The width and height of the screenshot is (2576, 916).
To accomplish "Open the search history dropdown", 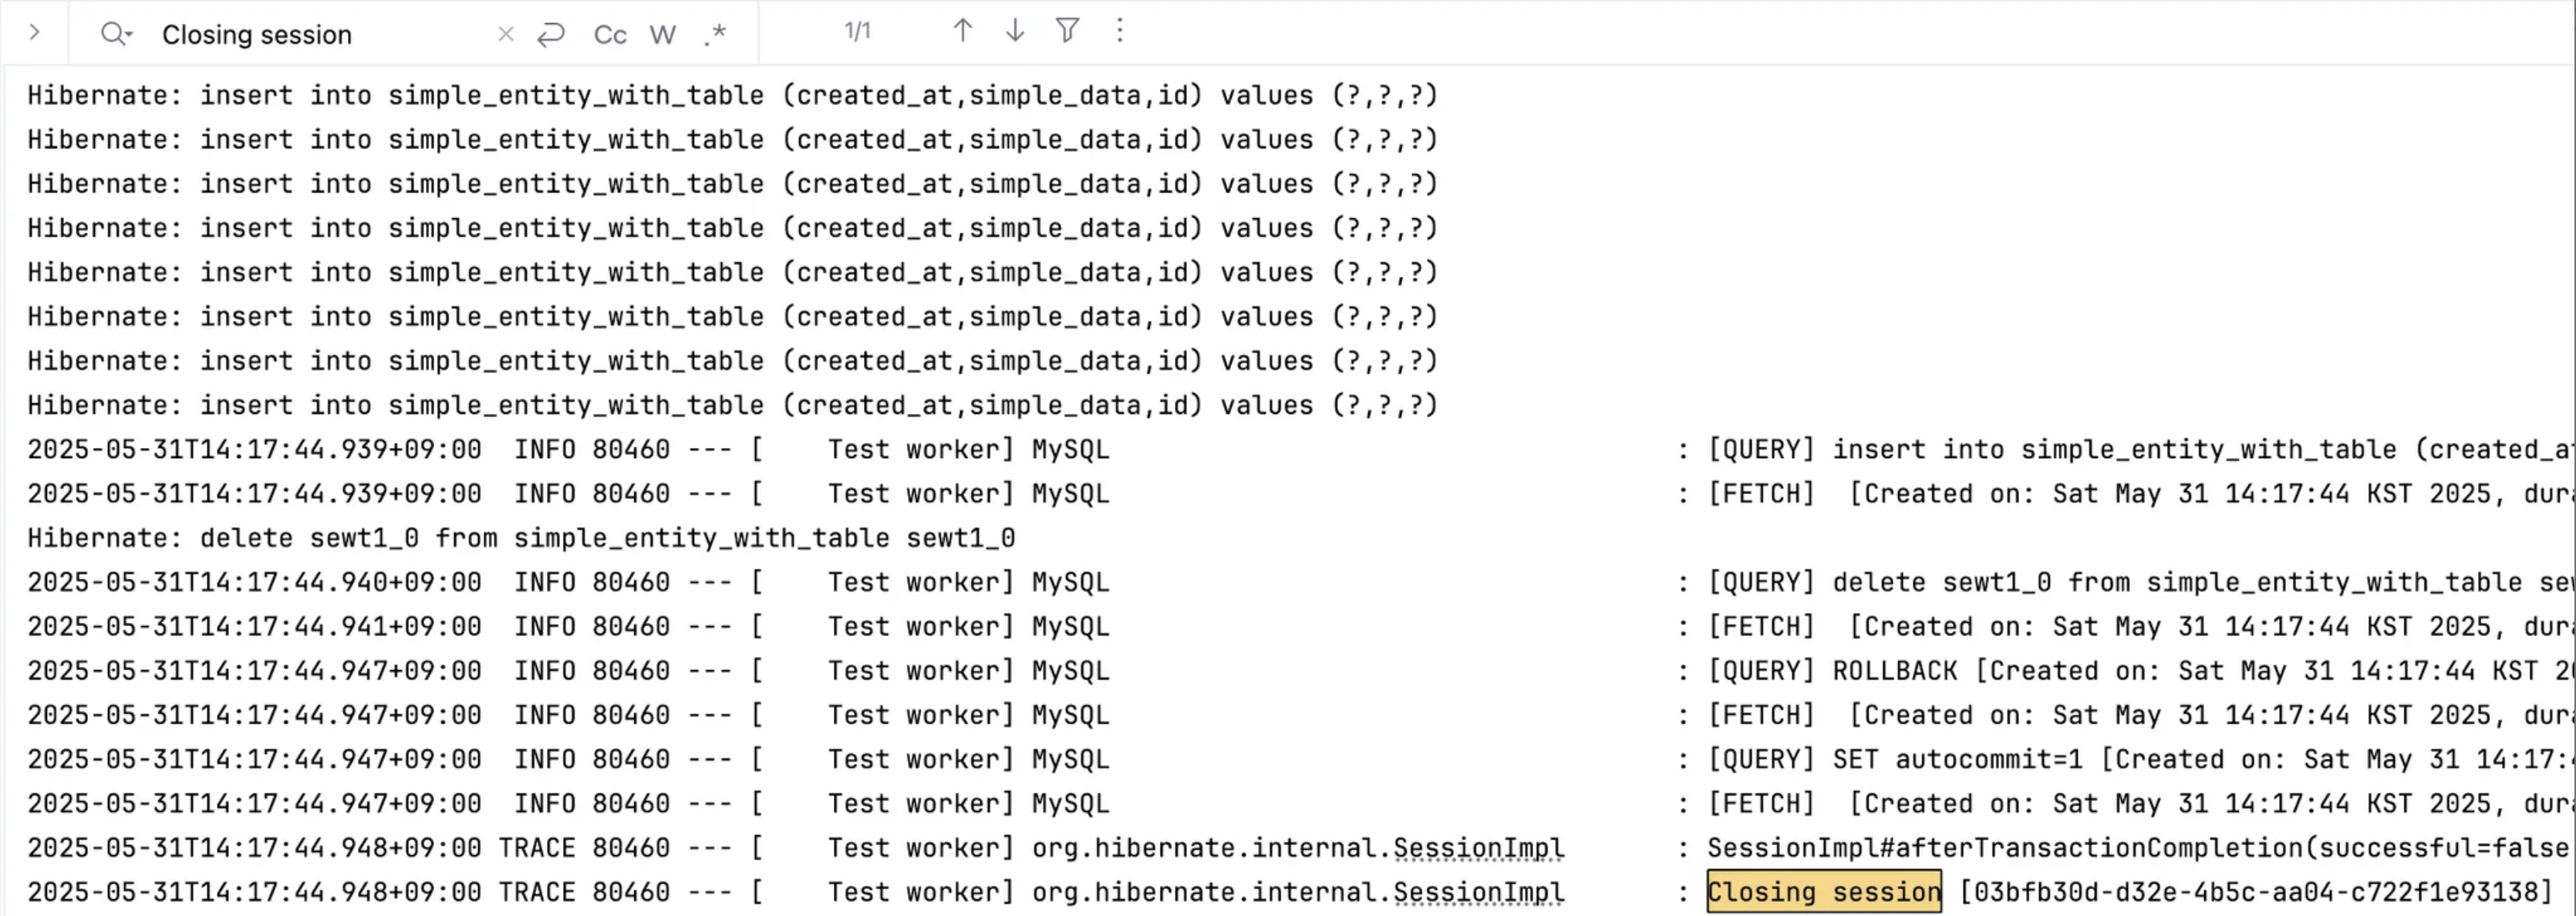I will [116, 34].
